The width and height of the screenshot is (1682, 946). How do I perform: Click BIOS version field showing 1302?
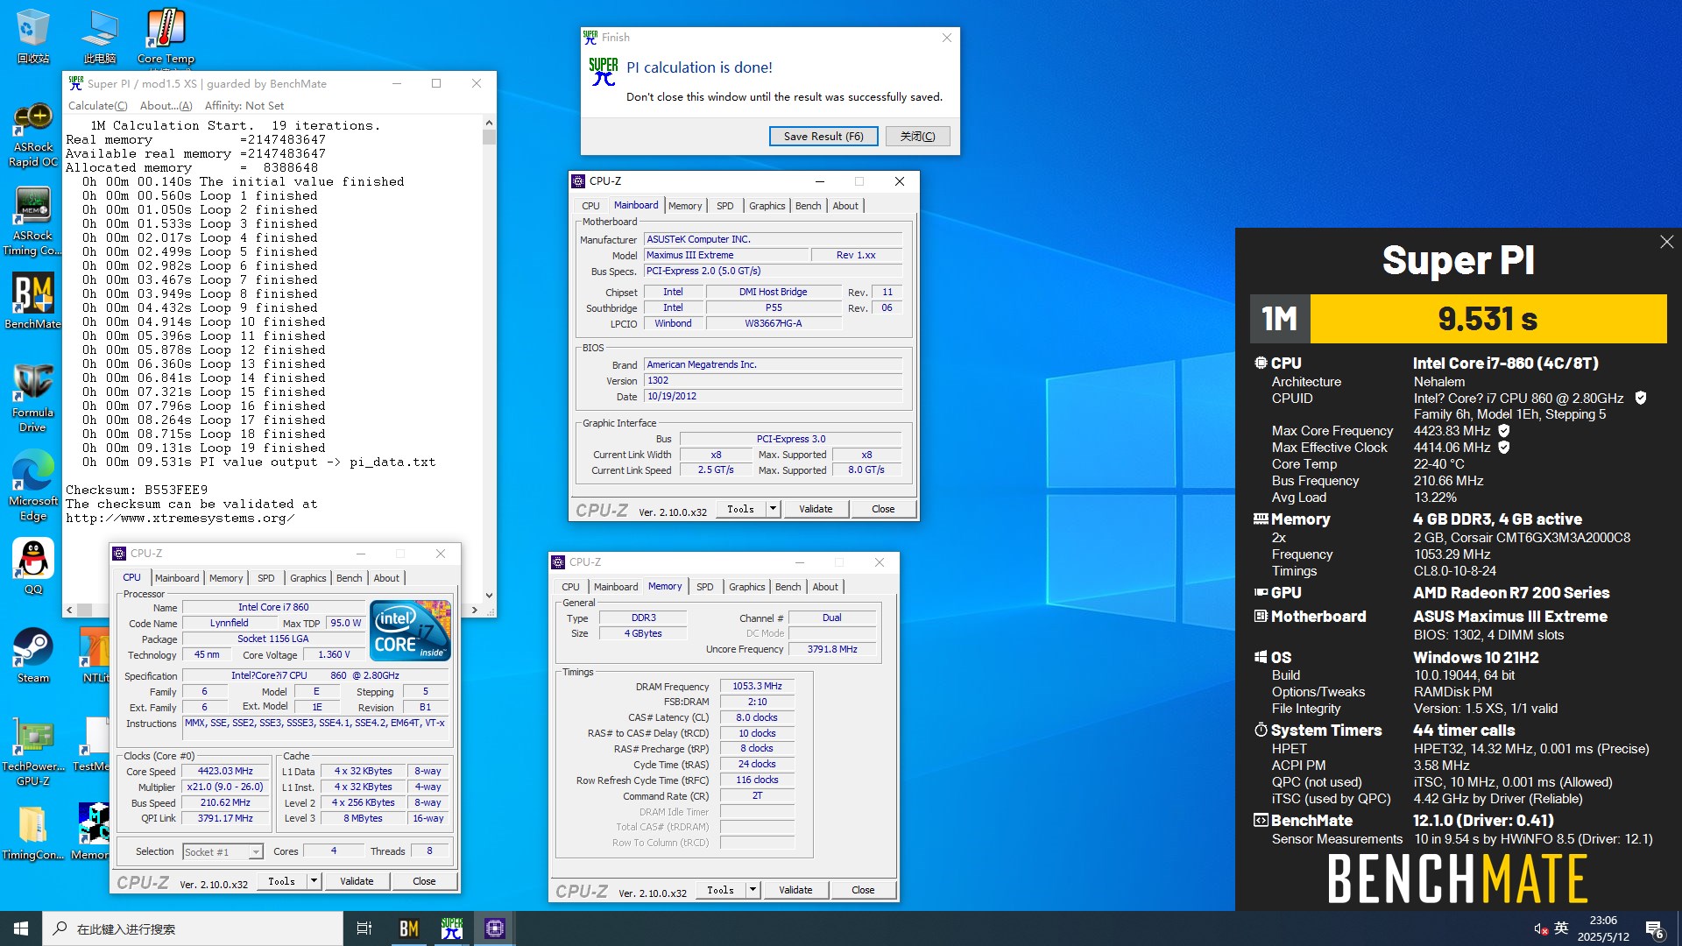[x=773, y=380]
